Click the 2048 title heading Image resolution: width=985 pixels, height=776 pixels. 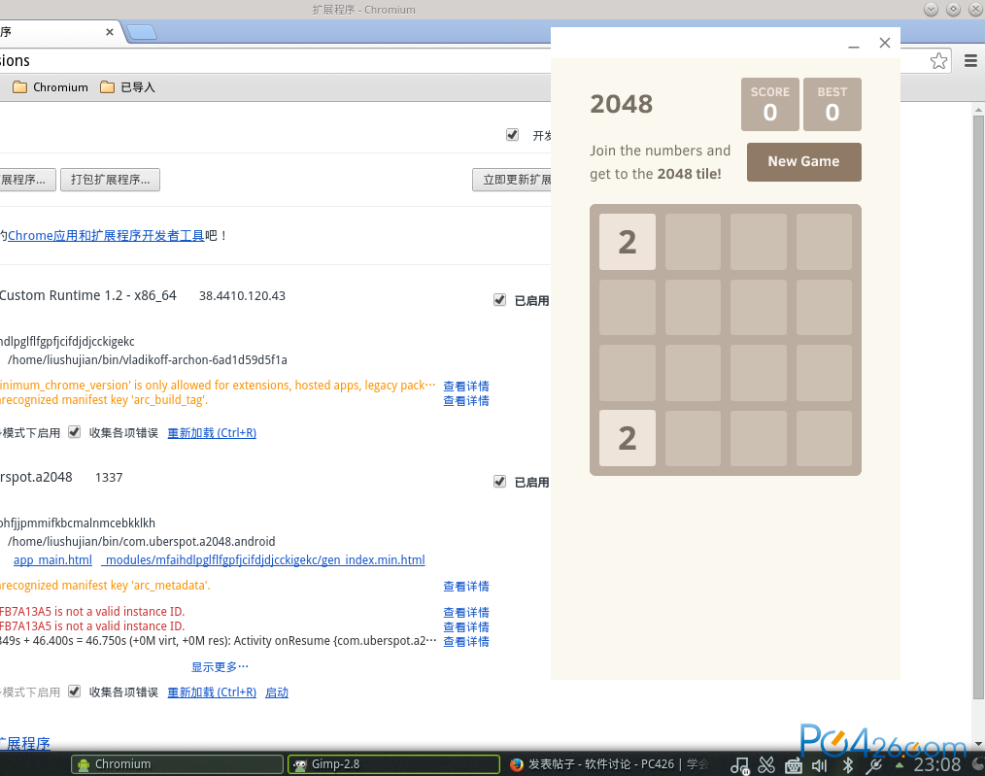(622, 104)
